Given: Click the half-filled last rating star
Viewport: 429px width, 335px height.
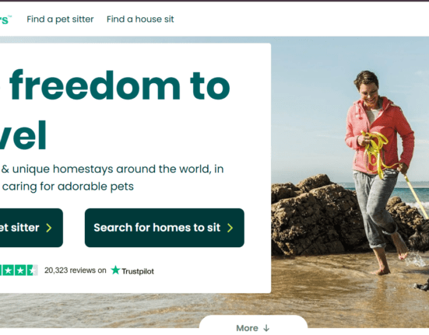Looking at the screenshot, I should 32,270.
